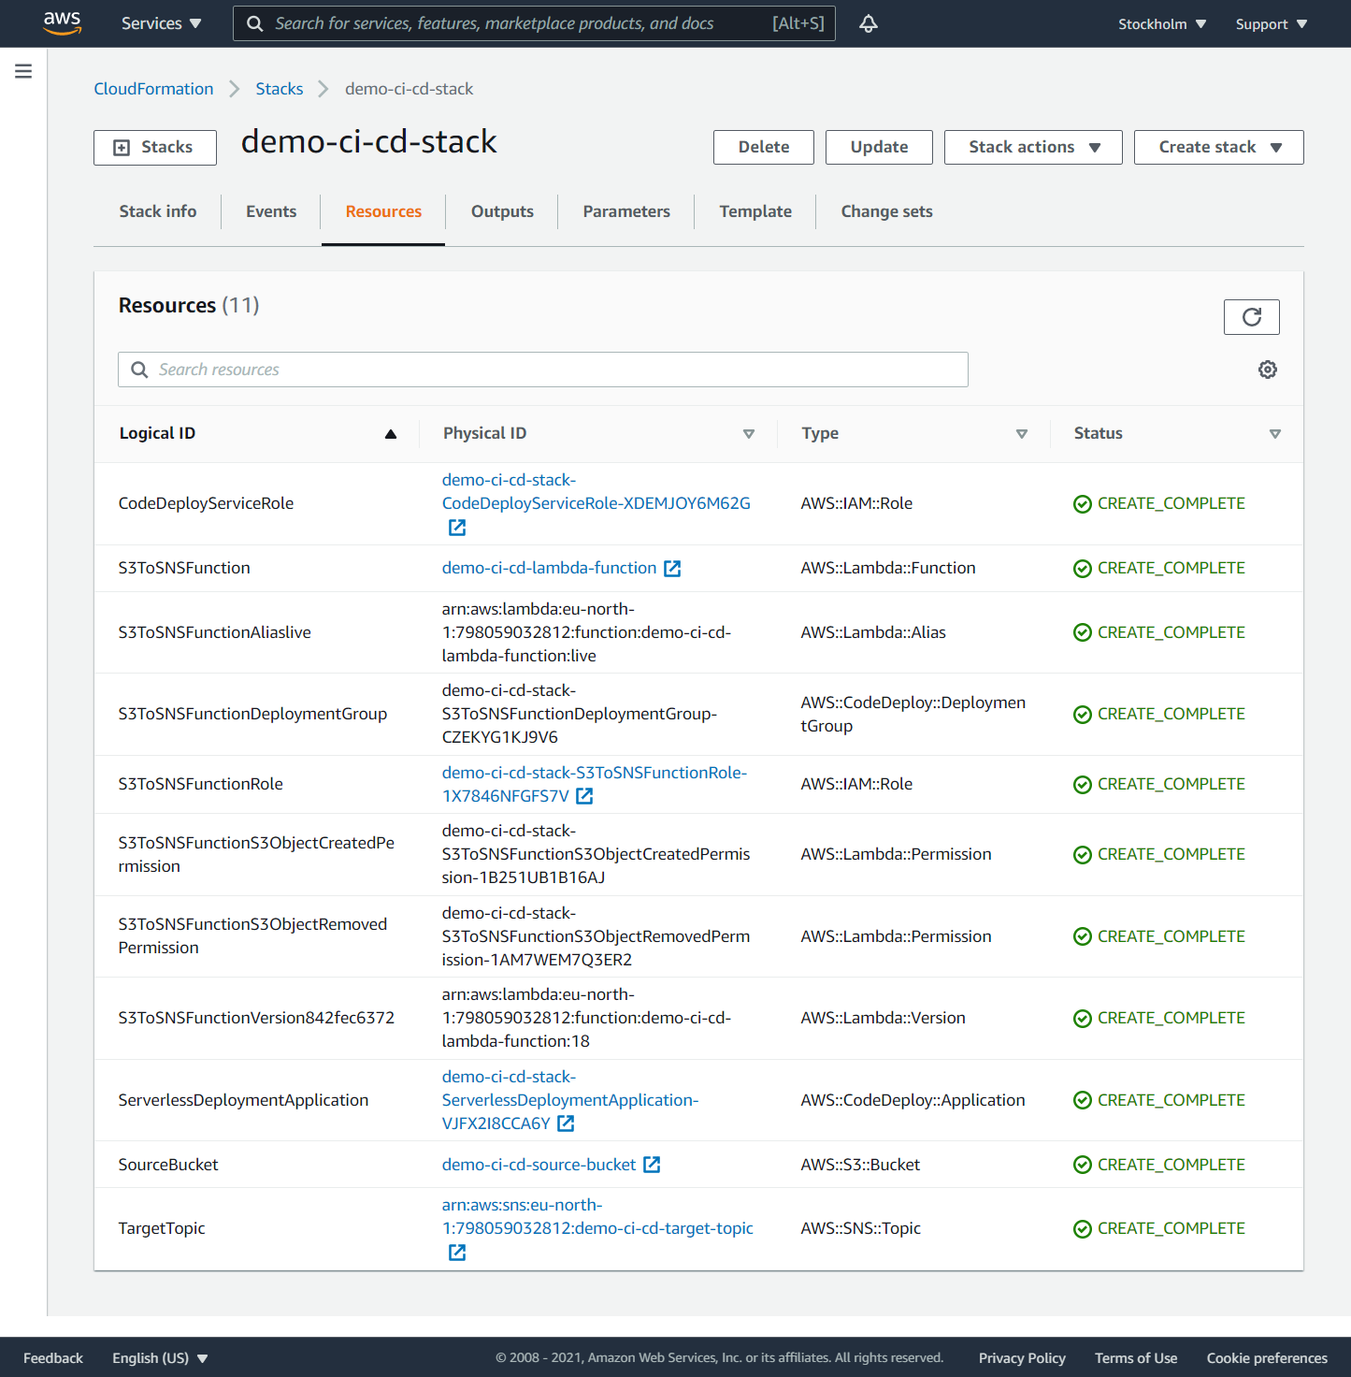Go to Stacks breadcrumb link

click(x=280, y=89)
